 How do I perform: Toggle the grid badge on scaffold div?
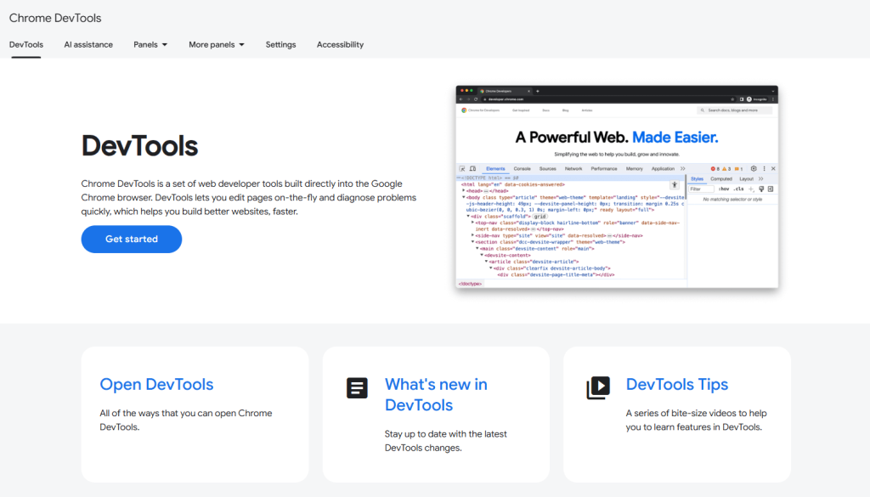(540, 217)
